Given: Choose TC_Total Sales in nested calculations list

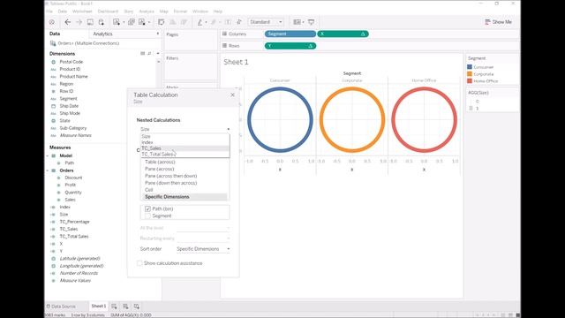Looking at the screenshot, I should click(185, 154).
